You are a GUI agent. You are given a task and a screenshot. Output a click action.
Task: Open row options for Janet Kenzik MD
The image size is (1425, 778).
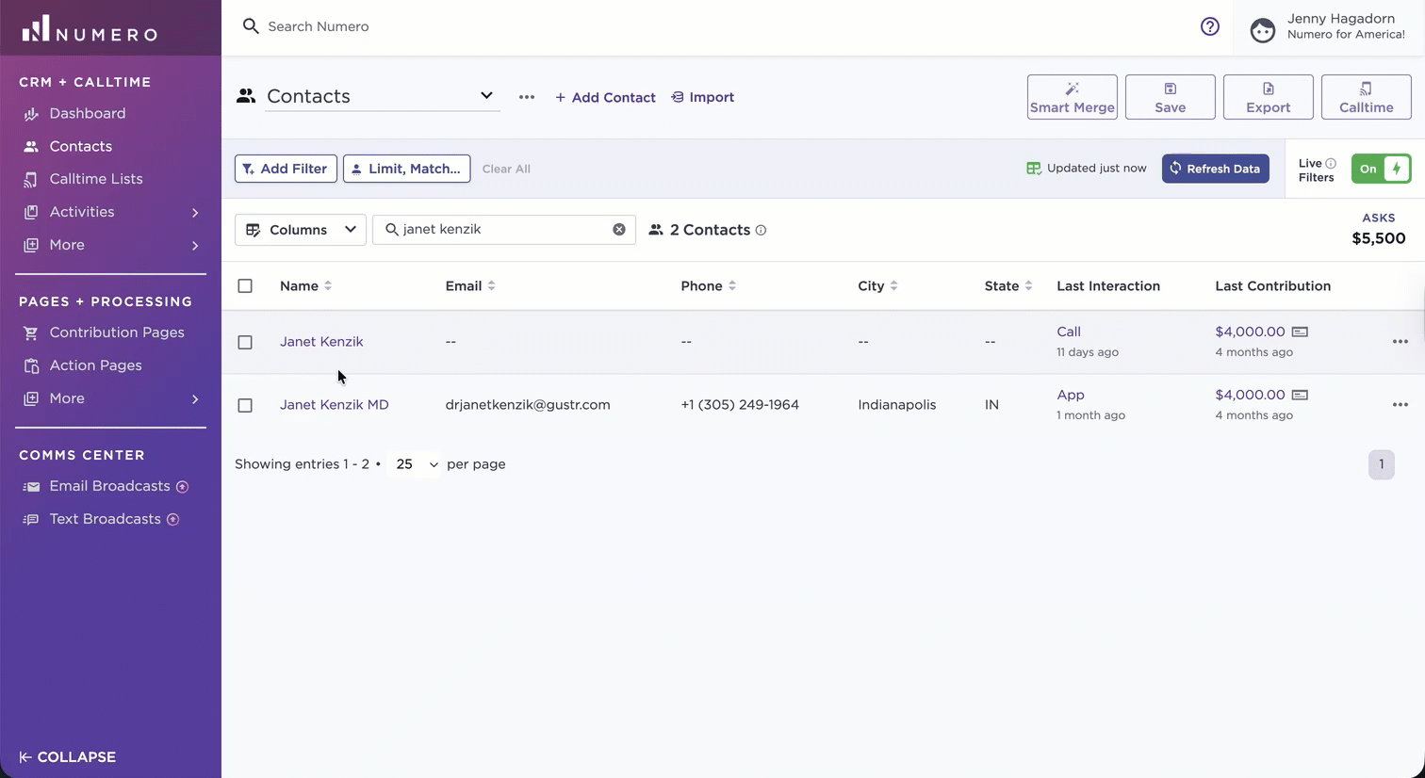[x=1400, y=405]
